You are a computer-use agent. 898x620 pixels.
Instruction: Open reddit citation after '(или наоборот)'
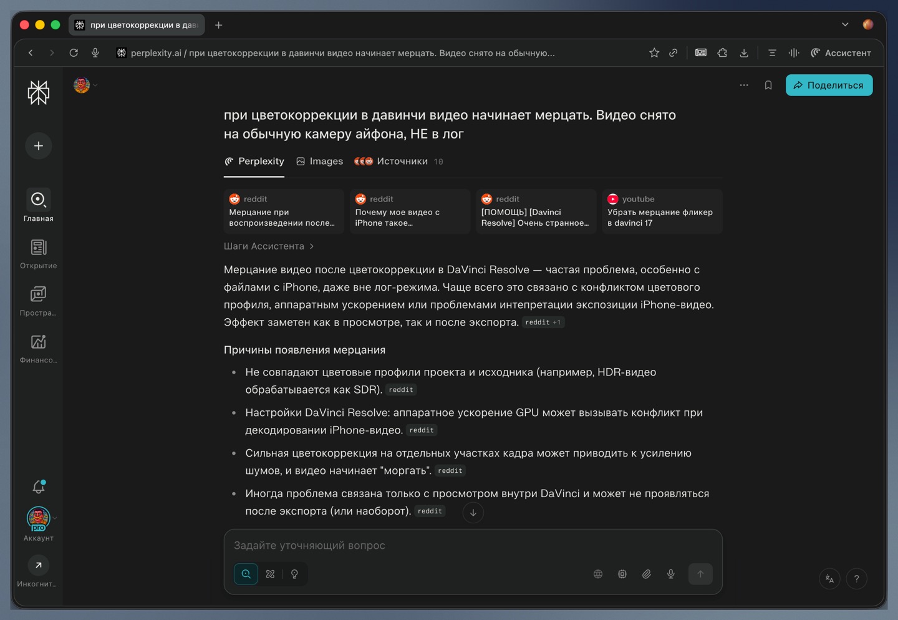tap(430, 511)
